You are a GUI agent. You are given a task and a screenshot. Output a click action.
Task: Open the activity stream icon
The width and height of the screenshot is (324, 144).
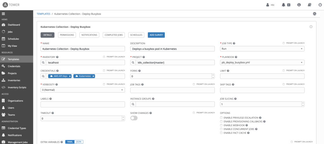(315, 14)
